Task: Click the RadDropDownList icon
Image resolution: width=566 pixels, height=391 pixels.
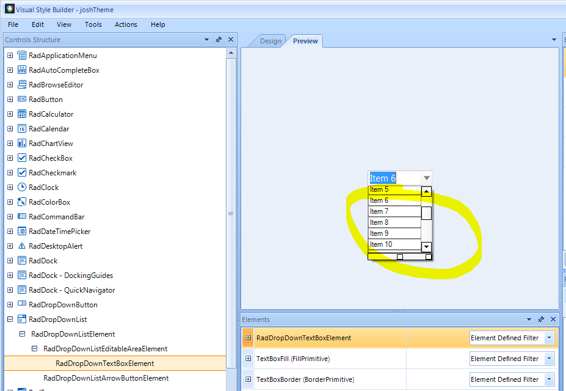Action: [22, 319]
